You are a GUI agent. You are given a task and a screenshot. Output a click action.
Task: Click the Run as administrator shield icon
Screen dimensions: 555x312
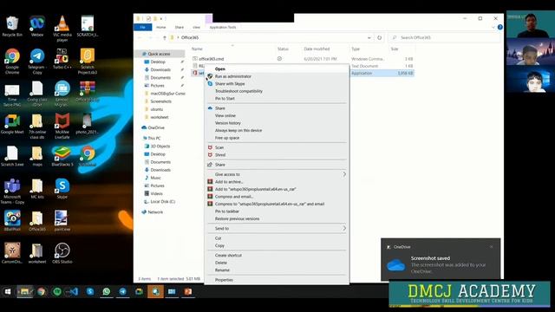210,76
